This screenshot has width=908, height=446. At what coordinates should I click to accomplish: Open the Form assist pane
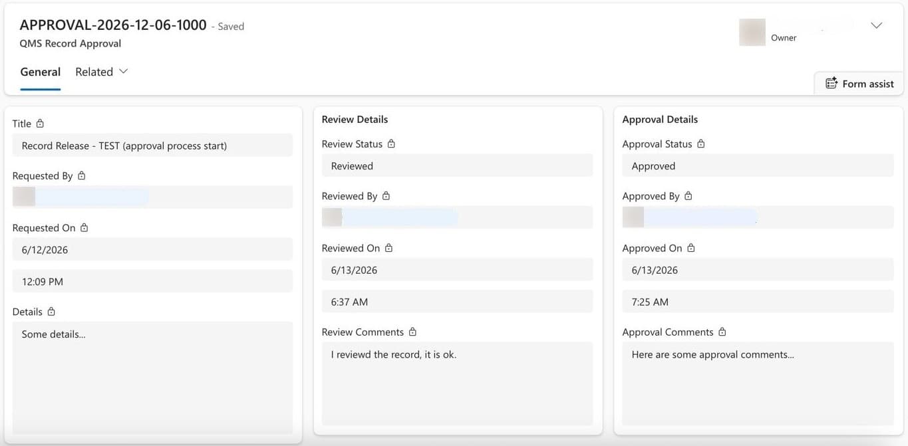859,83
